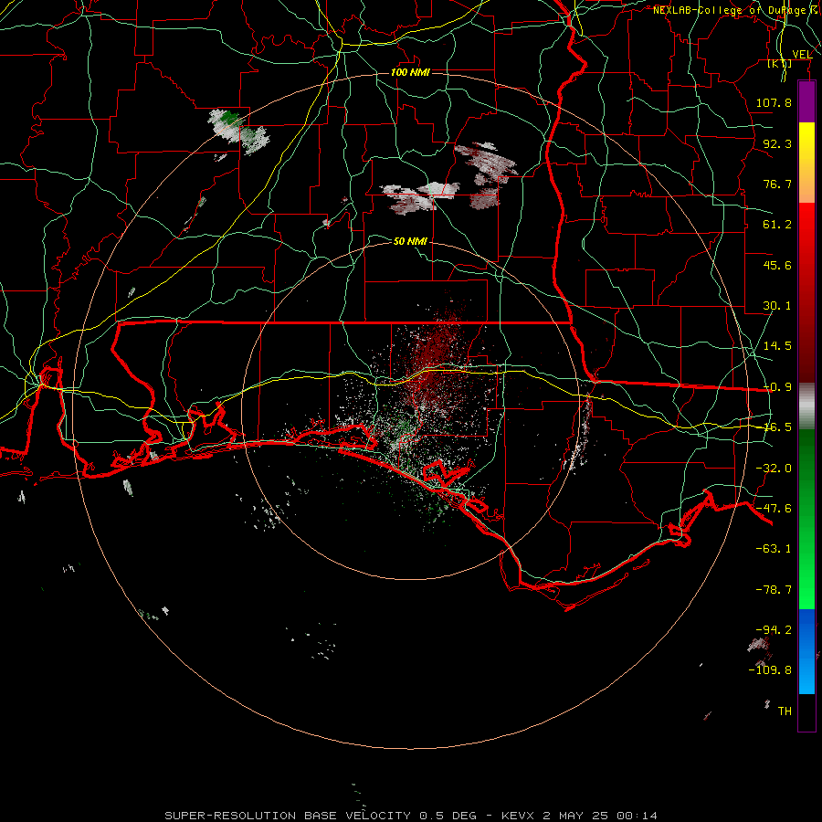Click the 107.8 value on the velocity scale
This screenshot has width=822, height=822.
[x=774, y=102]
